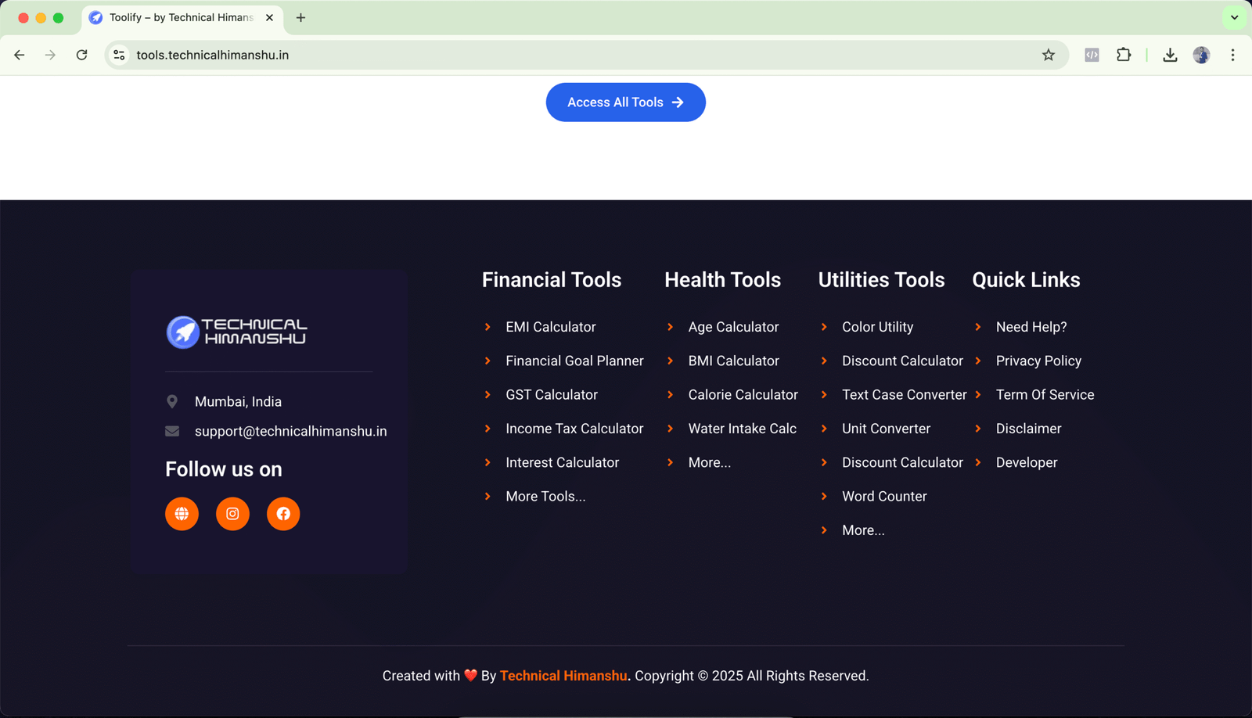Screen dimensions: 1252x718
Task: Expand the tab search dropdown arrow
Action: pyautogui.click(x=1234, y=17)
